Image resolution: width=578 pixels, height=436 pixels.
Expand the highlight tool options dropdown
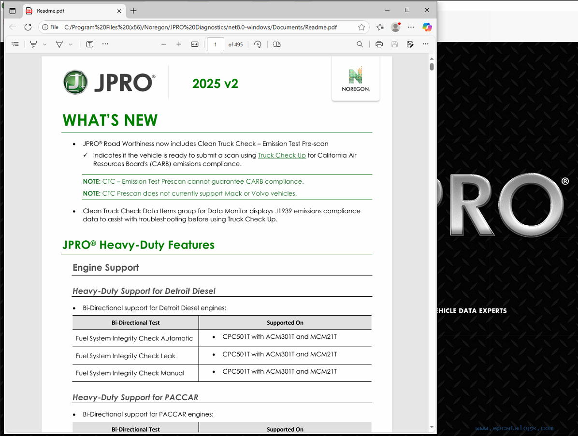click(44, 44)
